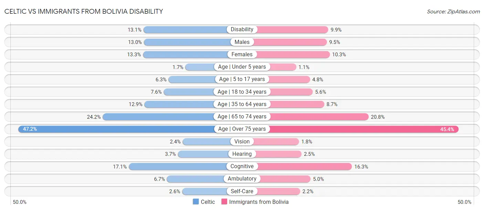Click the Vision row label

242,141
